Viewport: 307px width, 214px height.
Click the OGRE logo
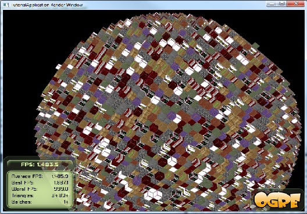[277, 200]
